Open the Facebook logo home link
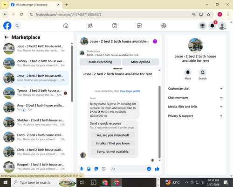 coord(7,26)
